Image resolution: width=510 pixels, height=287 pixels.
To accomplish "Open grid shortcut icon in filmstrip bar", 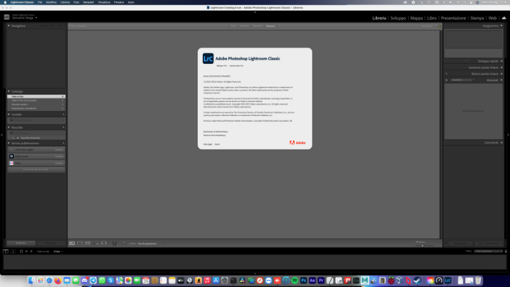I will click(22, 251).
